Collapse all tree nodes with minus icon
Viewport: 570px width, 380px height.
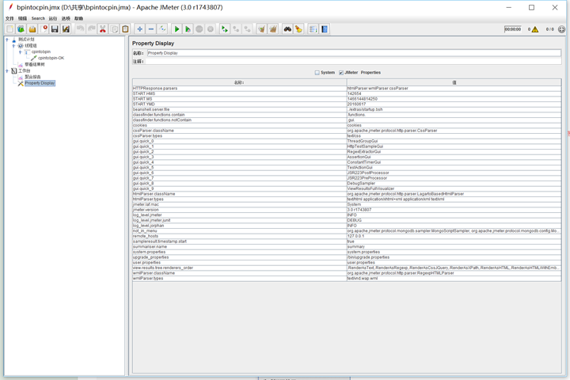[x=151, y=29]
